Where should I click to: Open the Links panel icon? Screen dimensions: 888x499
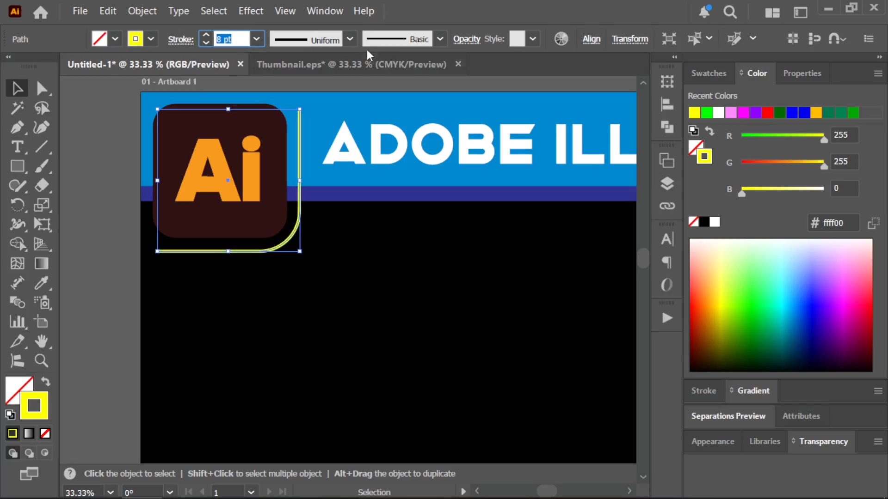(x=667, y=206)
